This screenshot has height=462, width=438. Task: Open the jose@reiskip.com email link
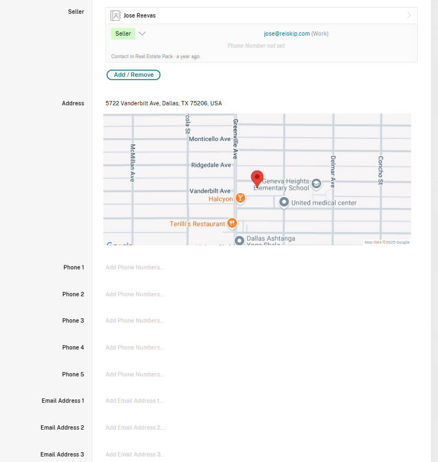tap(286, 33)
